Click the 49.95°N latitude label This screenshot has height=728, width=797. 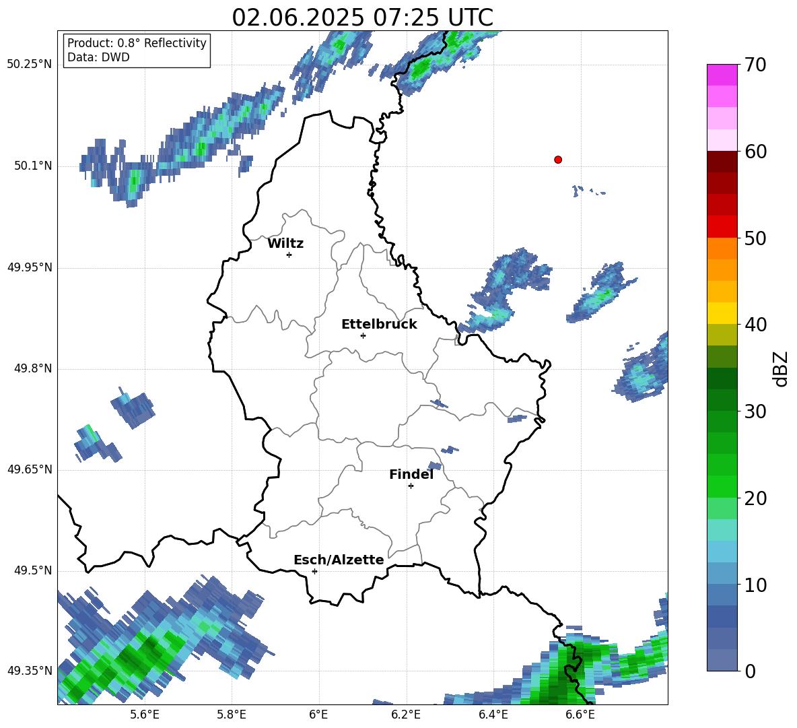(x=30, y=268)
